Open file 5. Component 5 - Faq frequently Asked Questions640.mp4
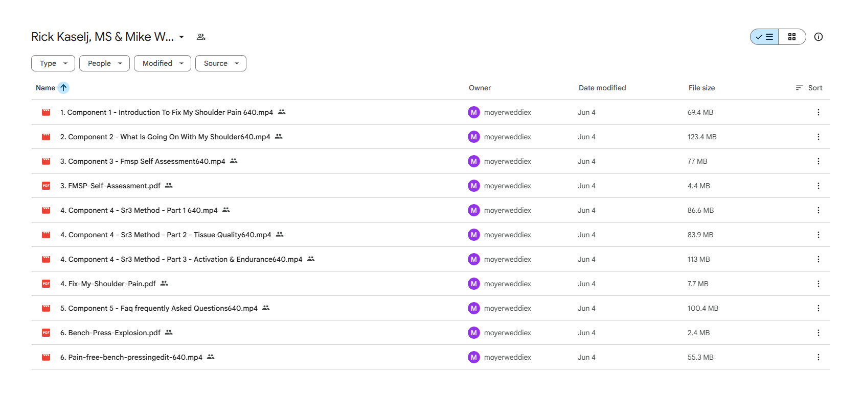Image resolution: width=863 pixels, height=398 pixels. [159, 308]
